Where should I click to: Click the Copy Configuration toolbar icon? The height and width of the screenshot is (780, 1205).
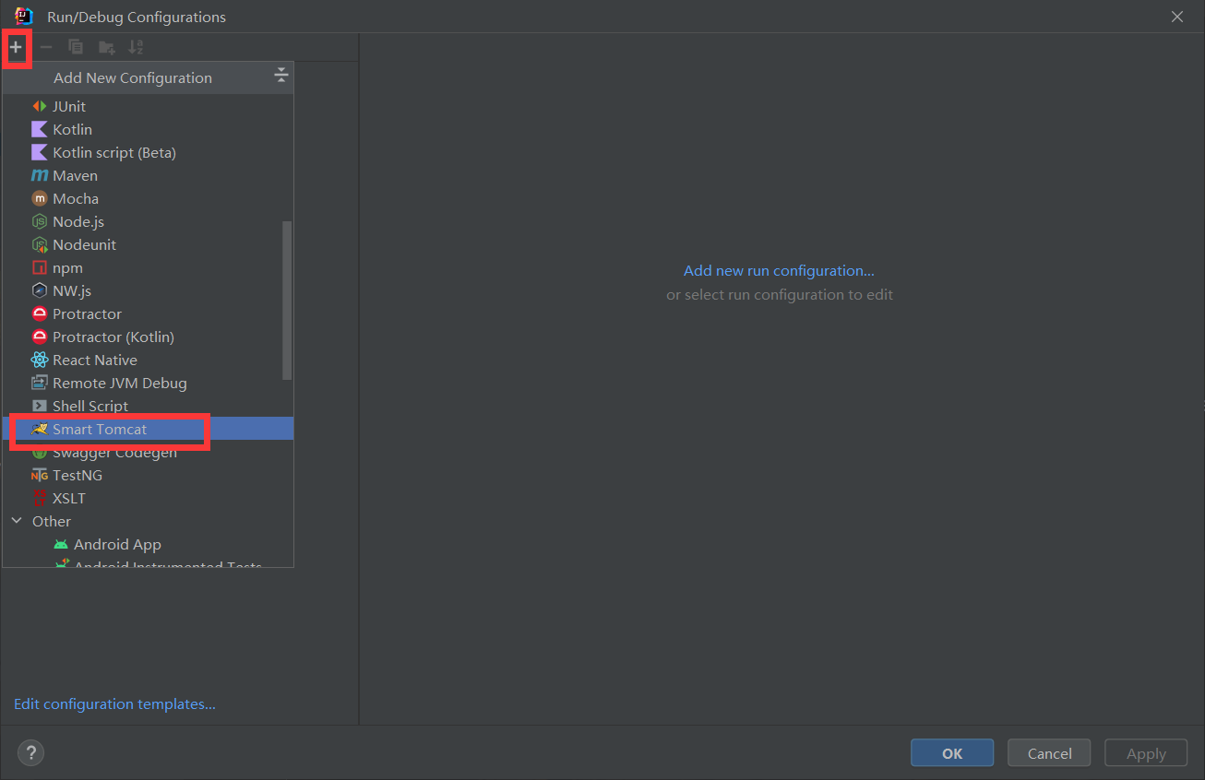[x=76, y=47]
